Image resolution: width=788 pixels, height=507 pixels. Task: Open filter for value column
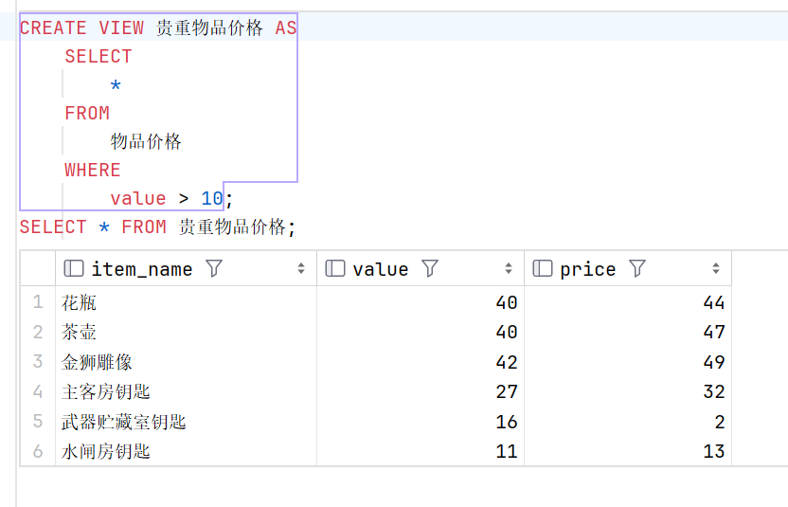(430, 268)
